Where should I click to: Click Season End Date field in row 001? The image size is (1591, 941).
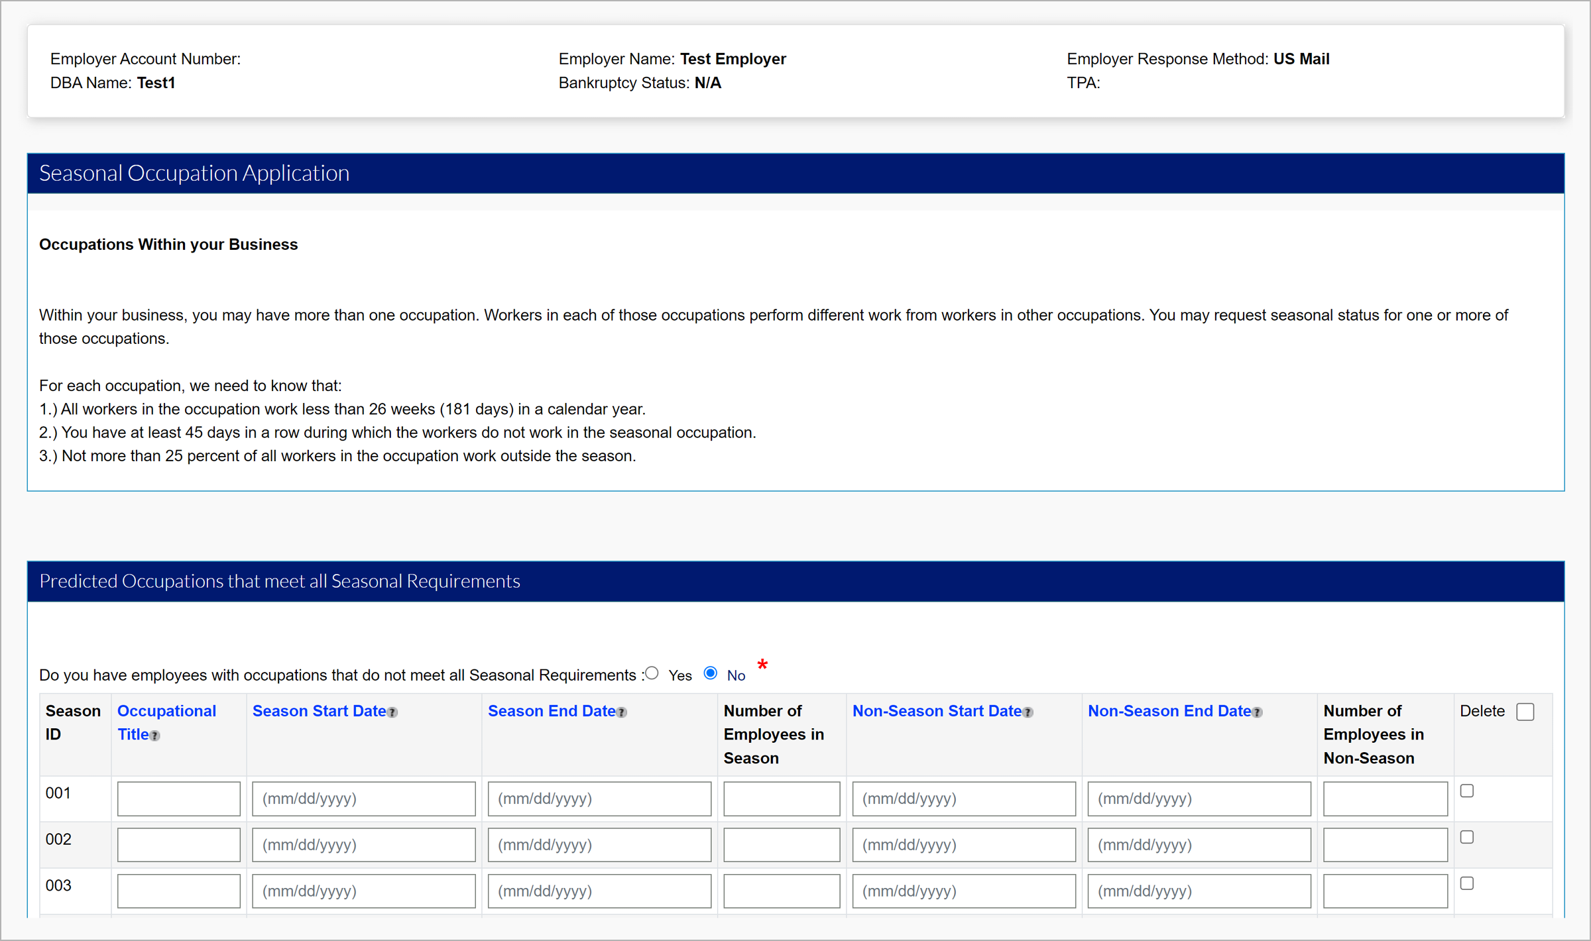(x=599, y=799)
